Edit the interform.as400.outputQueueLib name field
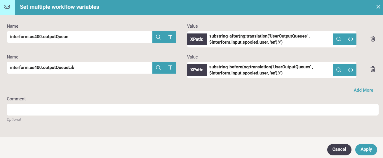 point(79,68)
